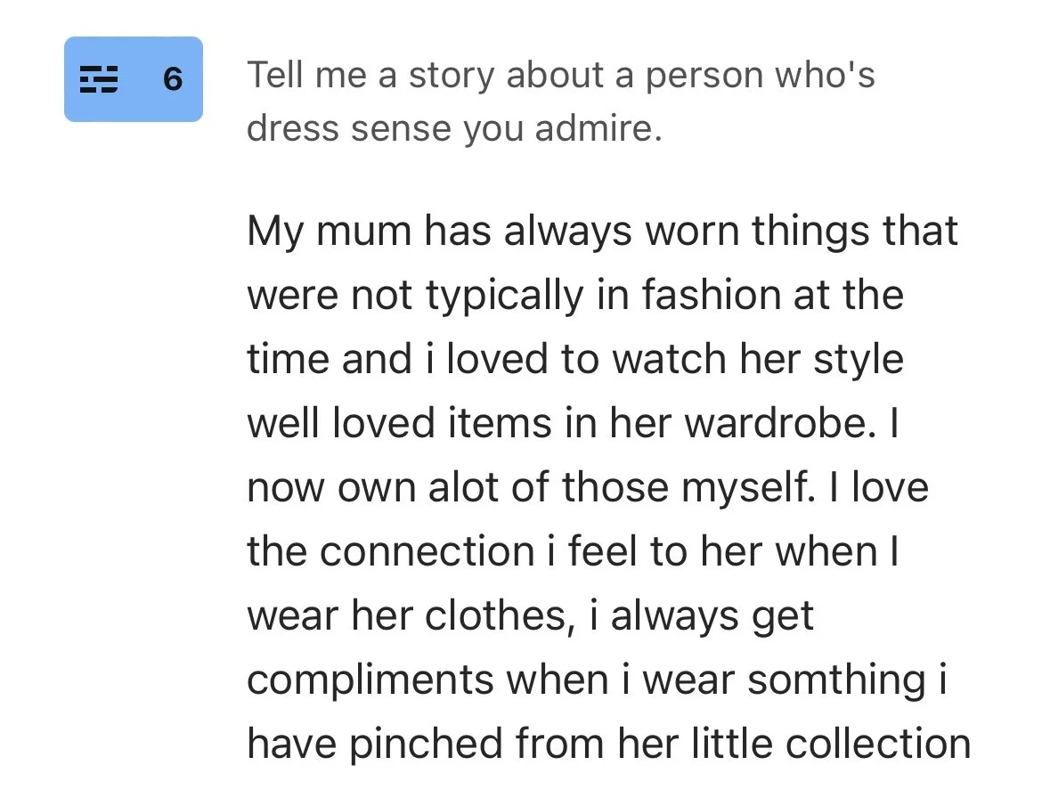Click the last line starting "have pinched from"

point(608,744)
